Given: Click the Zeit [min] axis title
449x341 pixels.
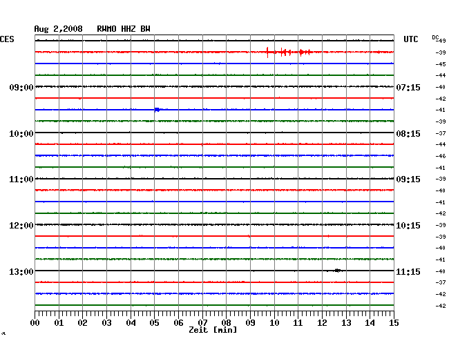Looking at the screenshot, I should (x=213, y=330).
